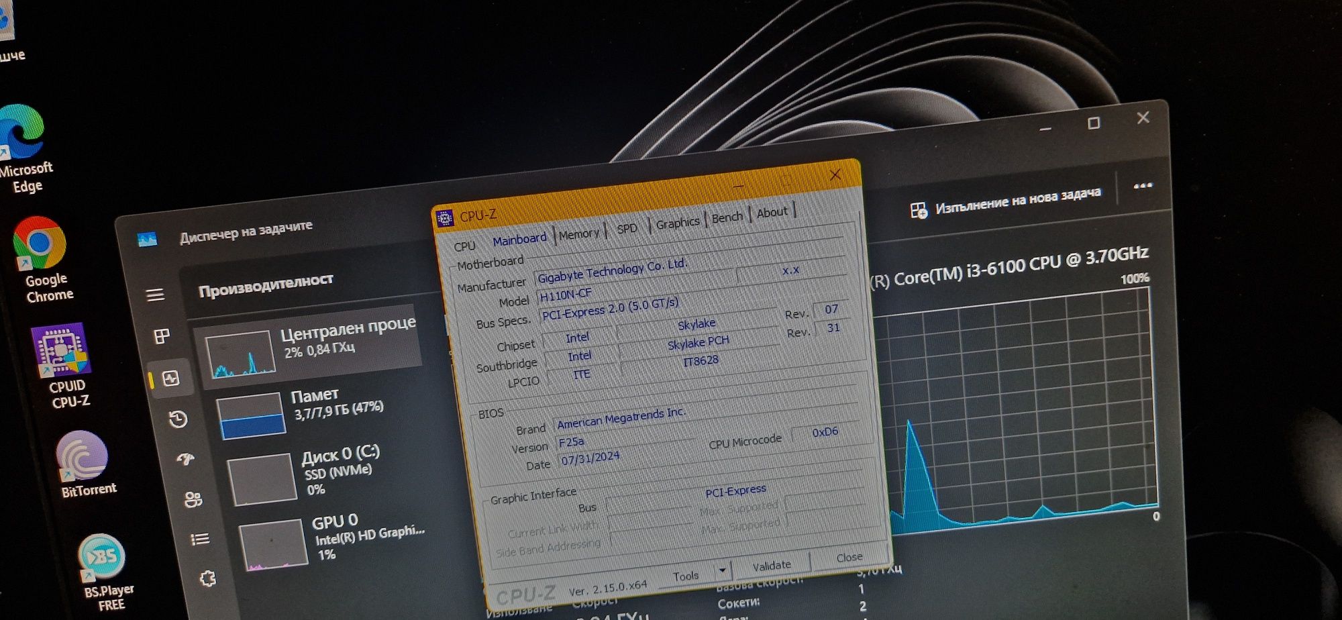Screen dimensions: 1342x620
Task: Click Skylake PCH southbridge field
Action: (x=698, y=343)
